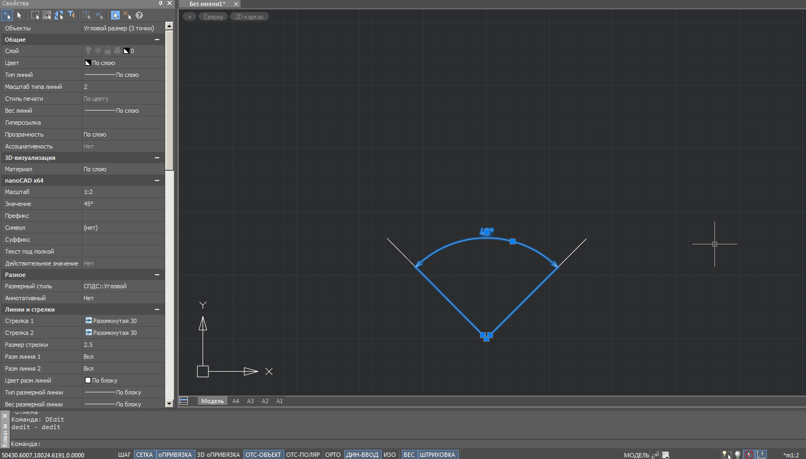Image resolution: width=806 pixels, height=459 pixels.
Task: Switch to the A2 layout tab
Action: coord(265,401)
